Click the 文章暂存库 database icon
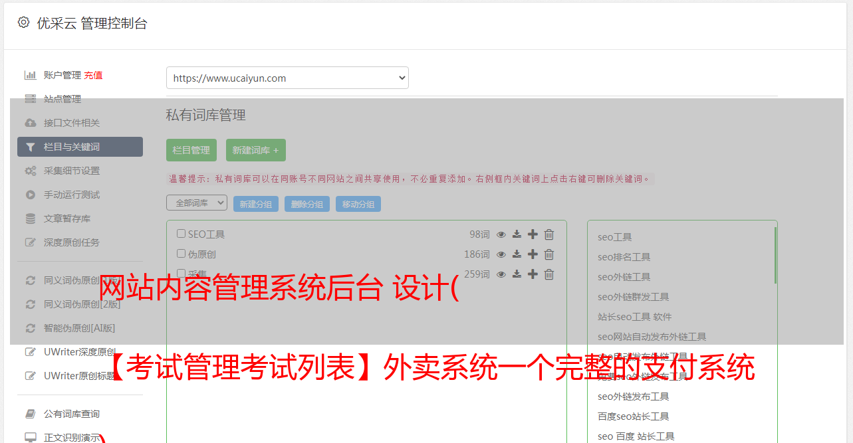 point(30,219)
